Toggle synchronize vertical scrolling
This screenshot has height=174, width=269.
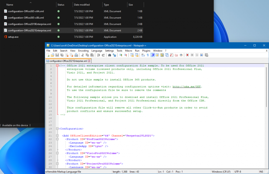[132, 55]
